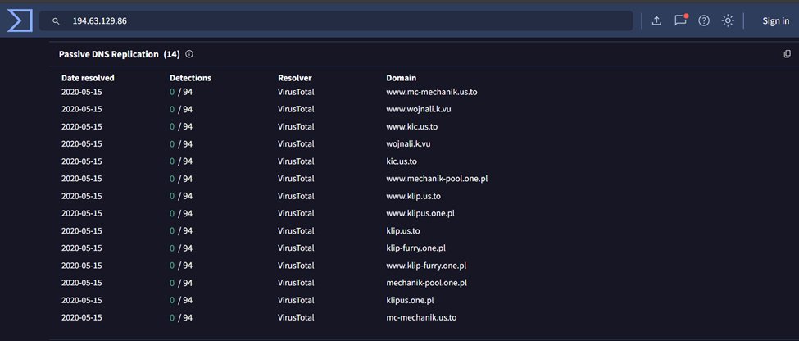
Task: Click the Detections column header
Action: [190, 78]
